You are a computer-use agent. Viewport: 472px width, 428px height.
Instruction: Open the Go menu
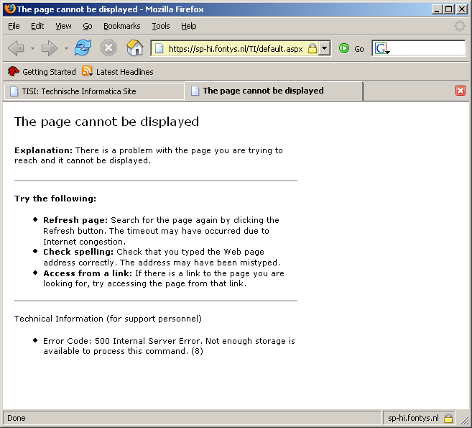88,26
